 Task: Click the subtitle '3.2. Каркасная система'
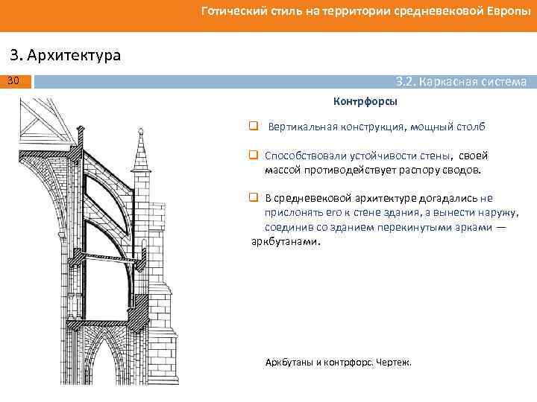[x=461, y=82]
